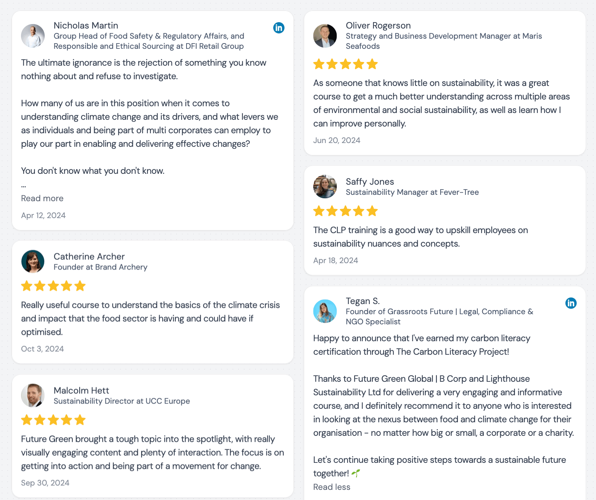Click Malcolm Hett's profile photo
596x500 pixels.
[33, 395]
